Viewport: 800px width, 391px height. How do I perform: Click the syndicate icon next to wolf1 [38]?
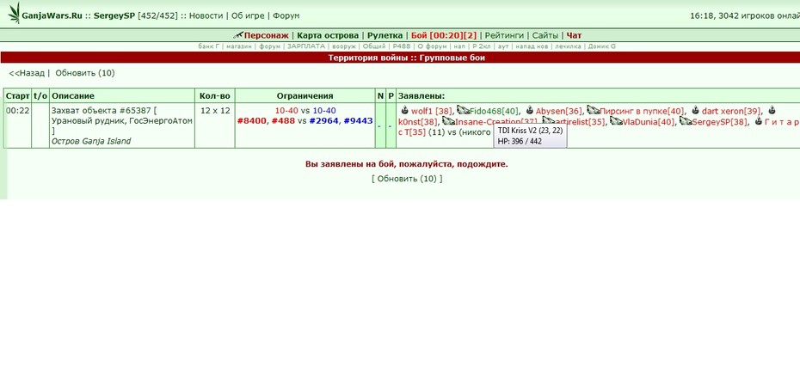point(404,110)
